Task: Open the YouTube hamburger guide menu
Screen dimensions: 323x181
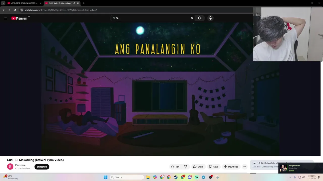Action: [6, 18]
